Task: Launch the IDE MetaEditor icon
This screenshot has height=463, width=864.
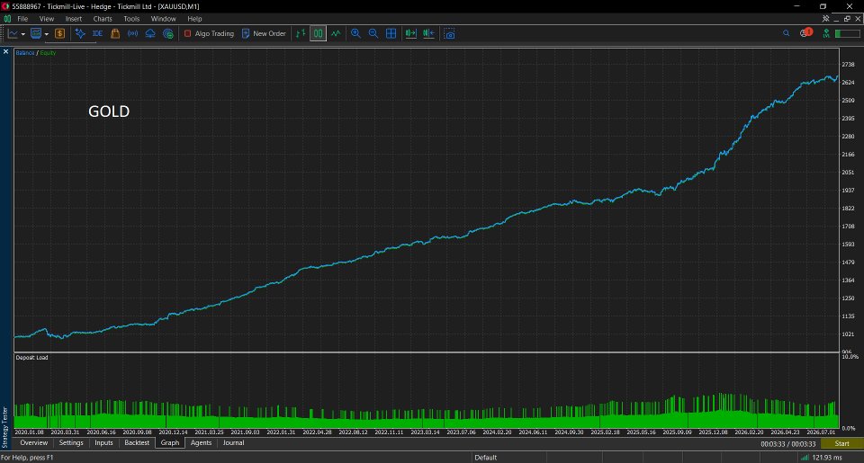Action: [x=97, y=33]
